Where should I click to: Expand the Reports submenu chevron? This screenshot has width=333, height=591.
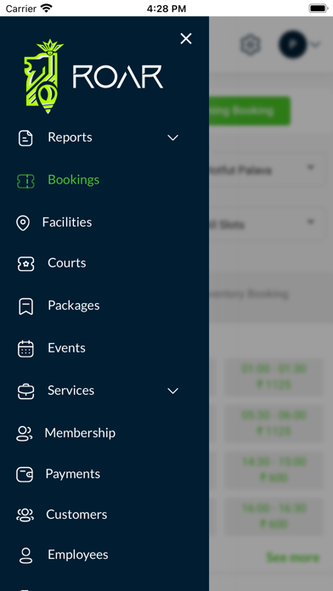point(172,138)
